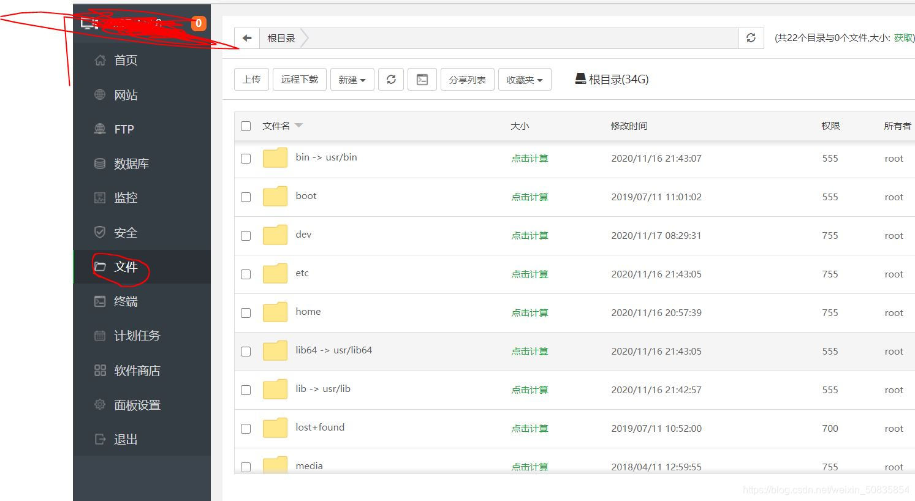Open the terminal icon in file toolbar
Viewport: 915px width, 501px height.
point(422,80)
